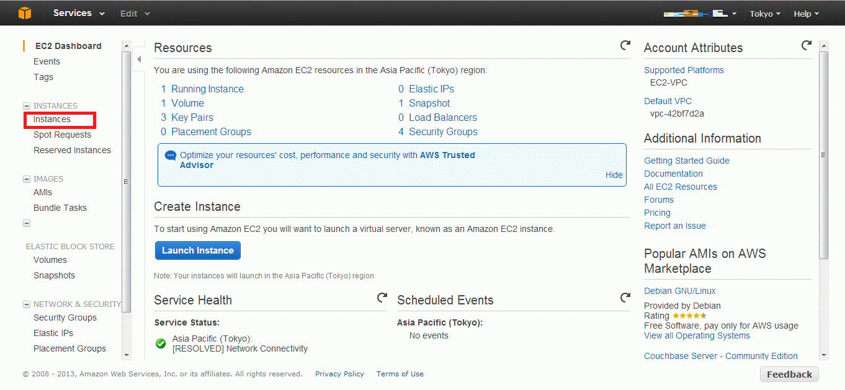Collapse the INSTANCES section in sidebar

point(27,106)
